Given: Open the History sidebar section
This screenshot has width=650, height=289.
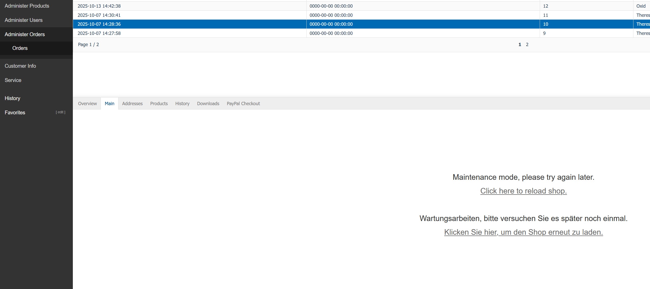Looking at the screenshot, I should tap(12, 98).
